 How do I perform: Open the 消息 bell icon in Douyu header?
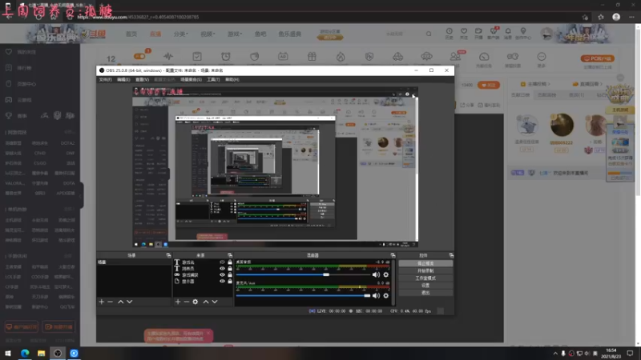click(508, 33)
